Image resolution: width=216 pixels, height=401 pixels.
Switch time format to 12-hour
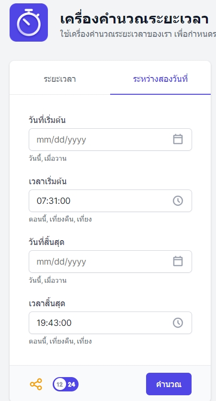pyautogui.click(x=60, y=384)
